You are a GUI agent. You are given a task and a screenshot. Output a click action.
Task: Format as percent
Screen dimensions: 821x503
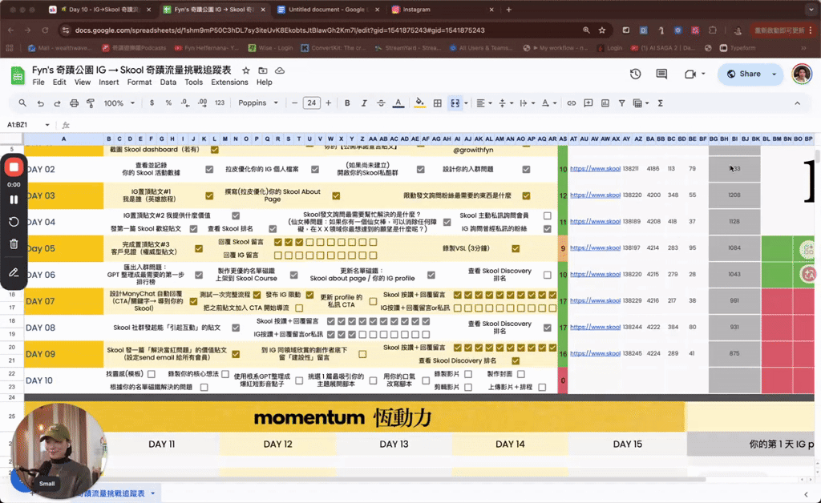(x=168, y=103)
